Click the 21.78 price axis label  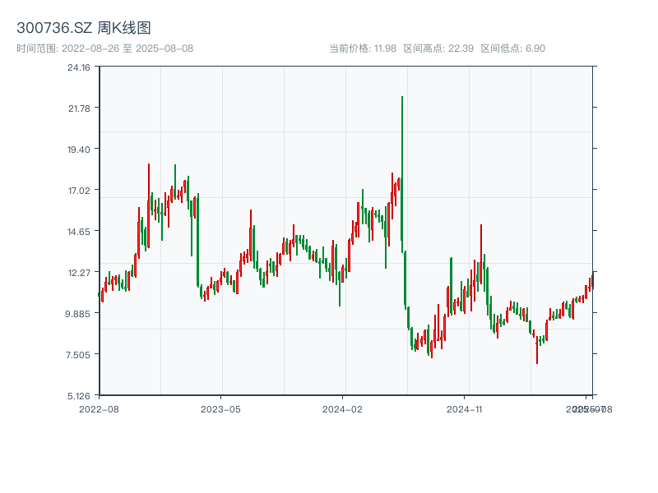[x=79, y=108]
